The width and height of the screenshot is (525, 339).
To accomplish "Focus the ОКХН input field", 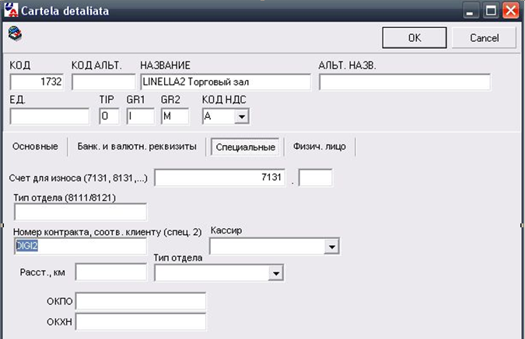I will point(141,322).
